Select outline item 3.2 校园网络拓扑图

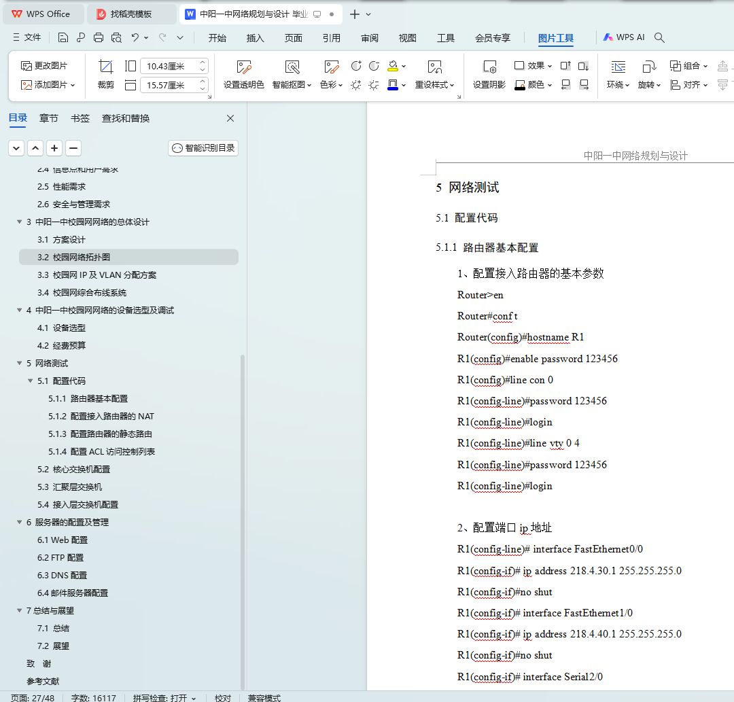point(128,258)
